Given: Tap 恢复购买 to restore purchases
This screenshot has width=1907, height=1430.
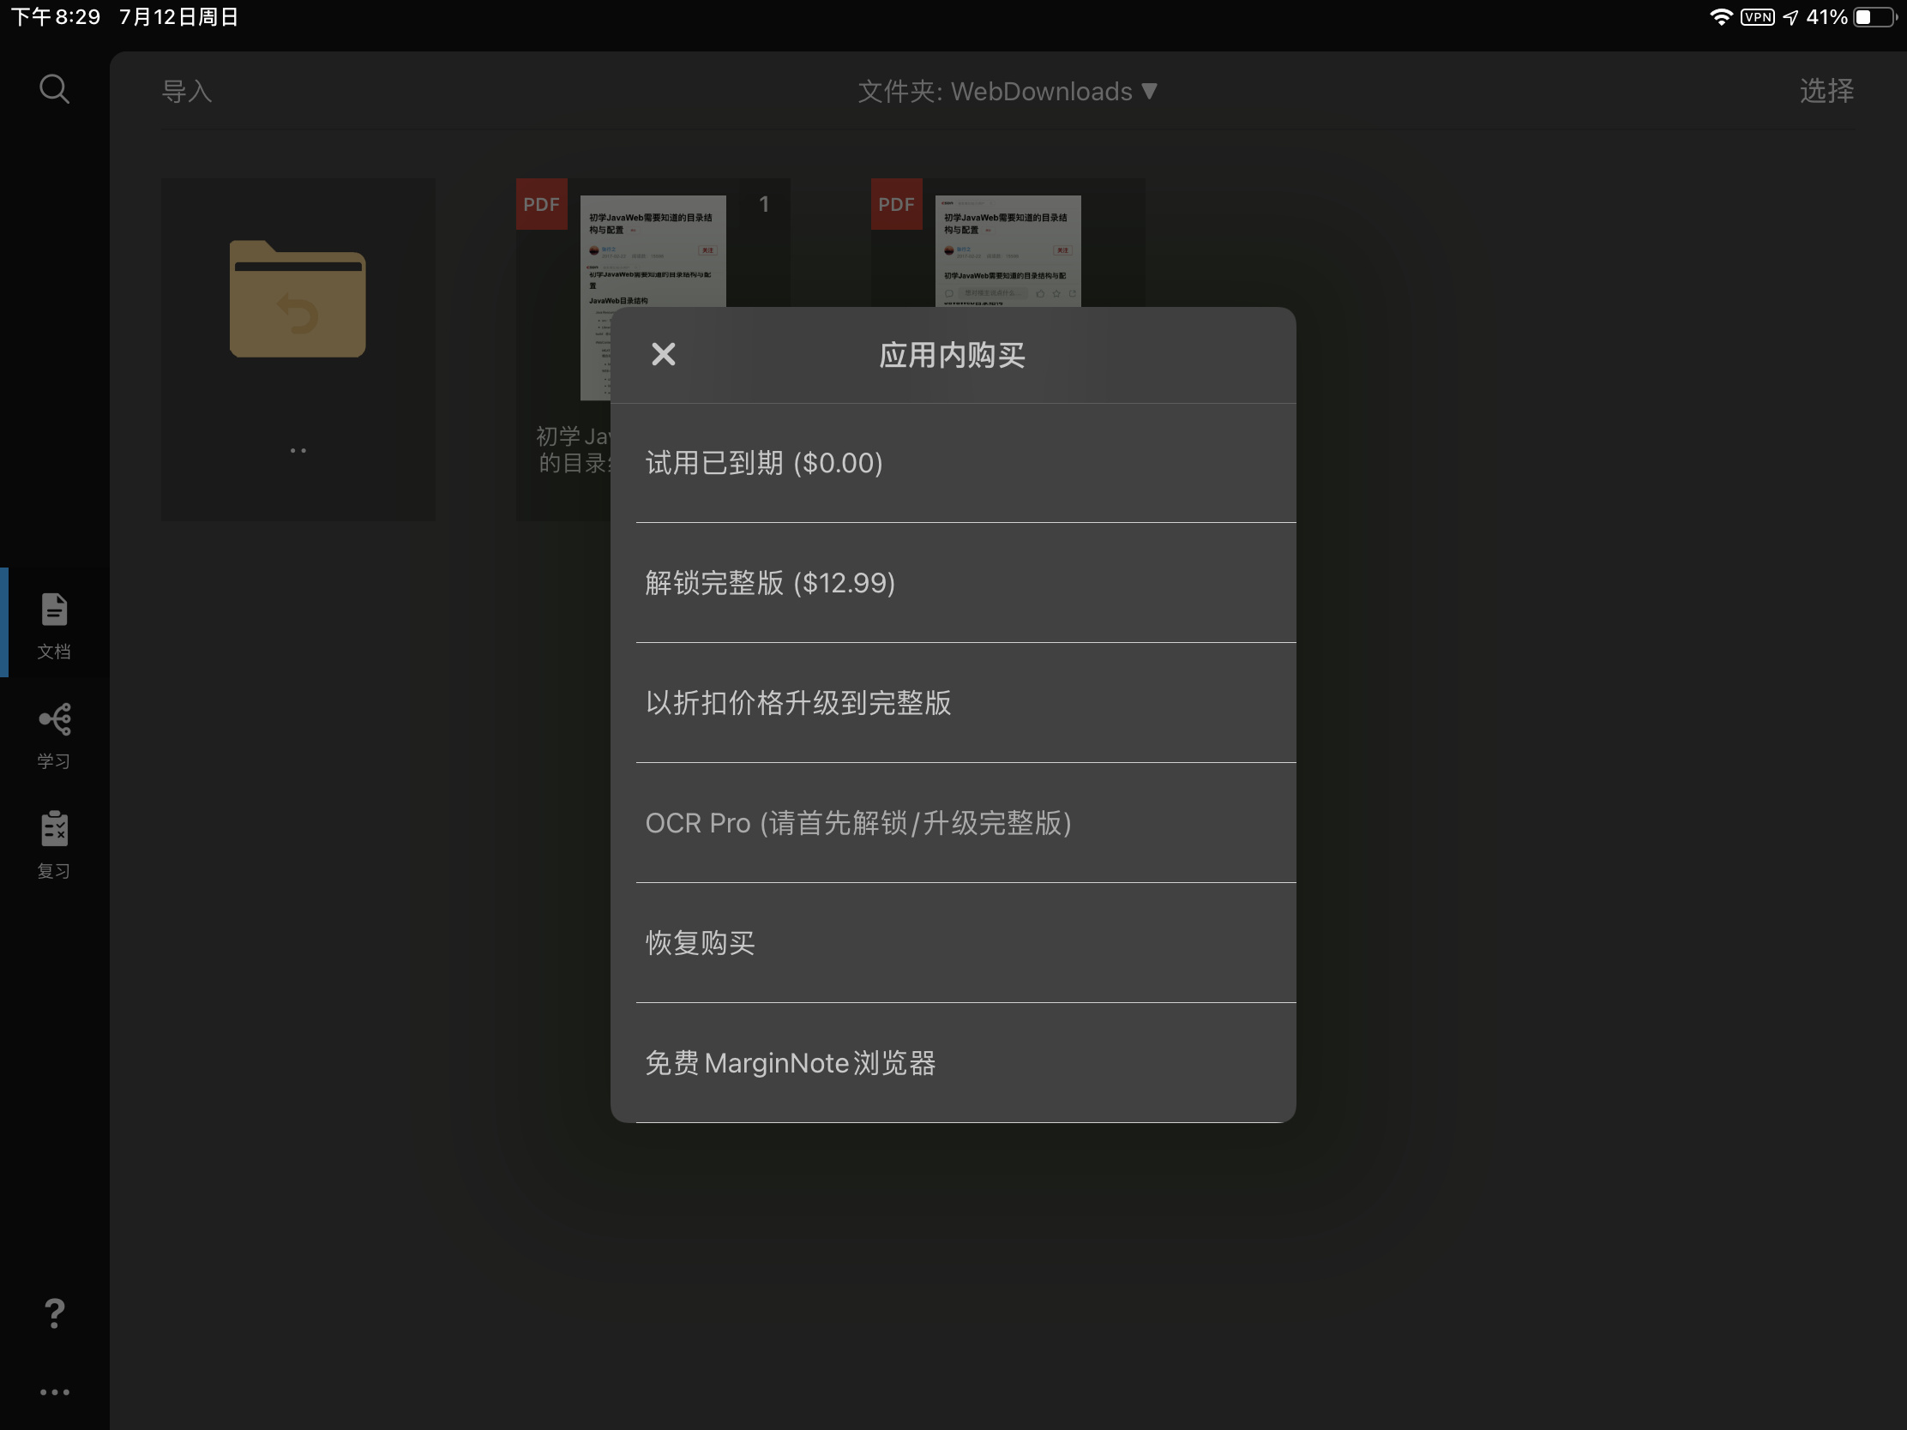Looking at the screenshot, I should click(953, 942).
